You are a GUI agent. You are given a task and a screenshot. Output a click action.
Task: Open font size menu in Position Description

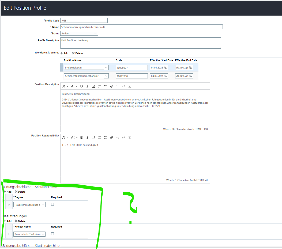[74, 86]
